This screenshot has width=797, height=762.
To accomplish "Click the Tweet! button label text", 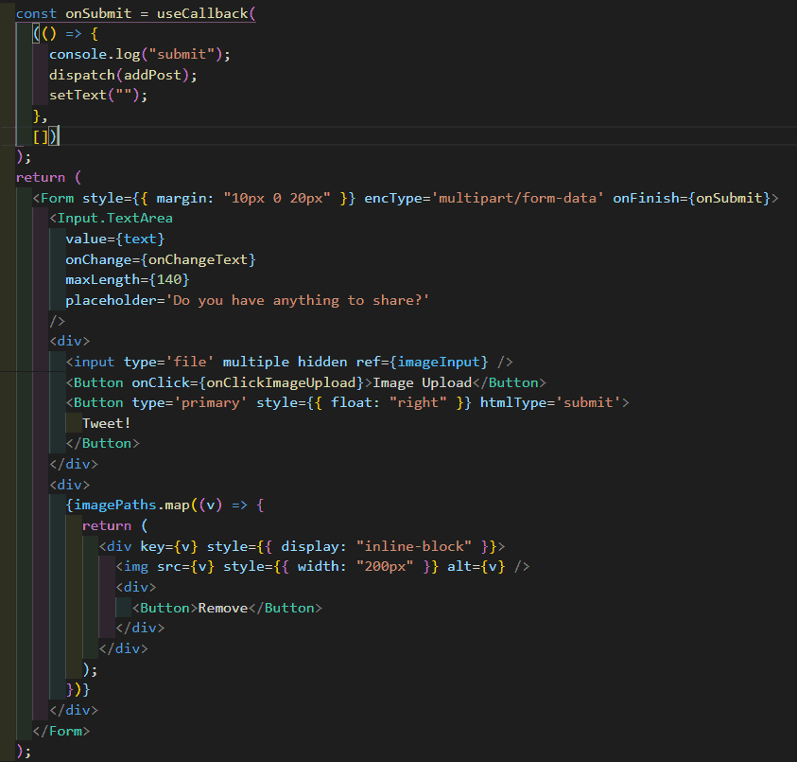I will [x=107, y=423].
